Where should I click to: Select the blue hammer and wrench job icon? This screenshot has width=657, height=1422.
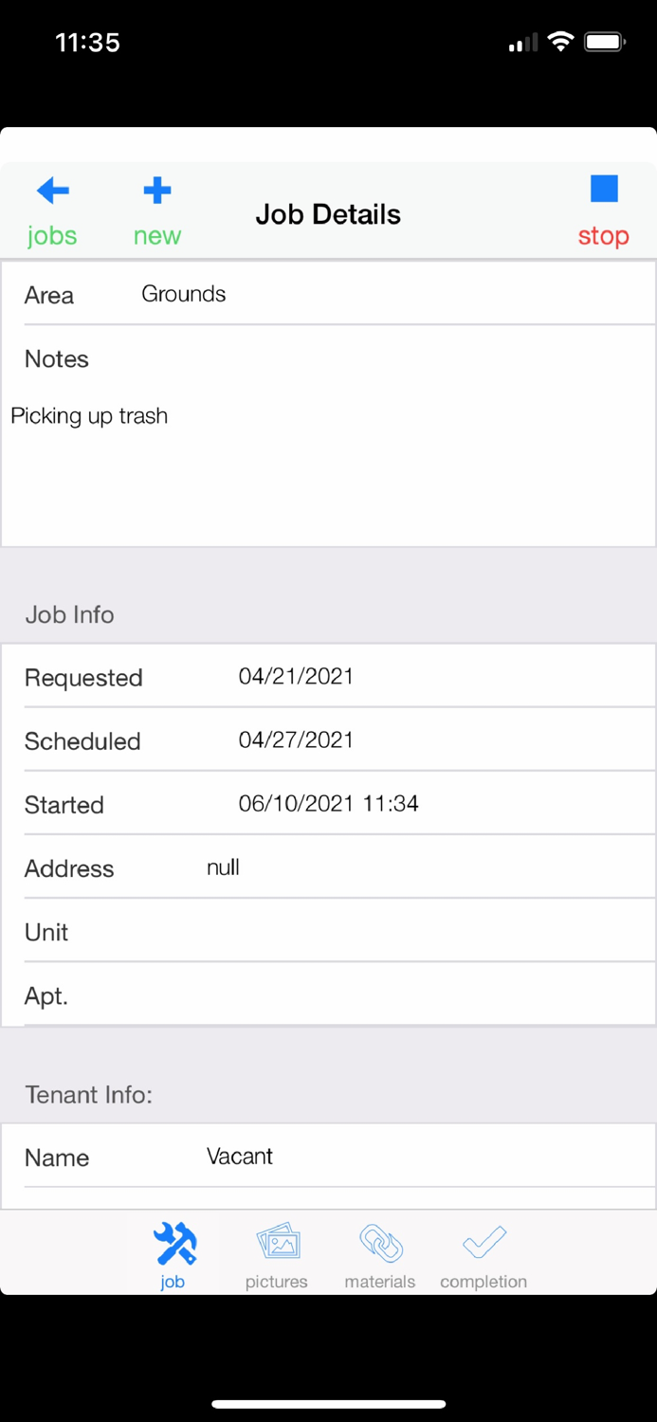tap(173, 1242)
